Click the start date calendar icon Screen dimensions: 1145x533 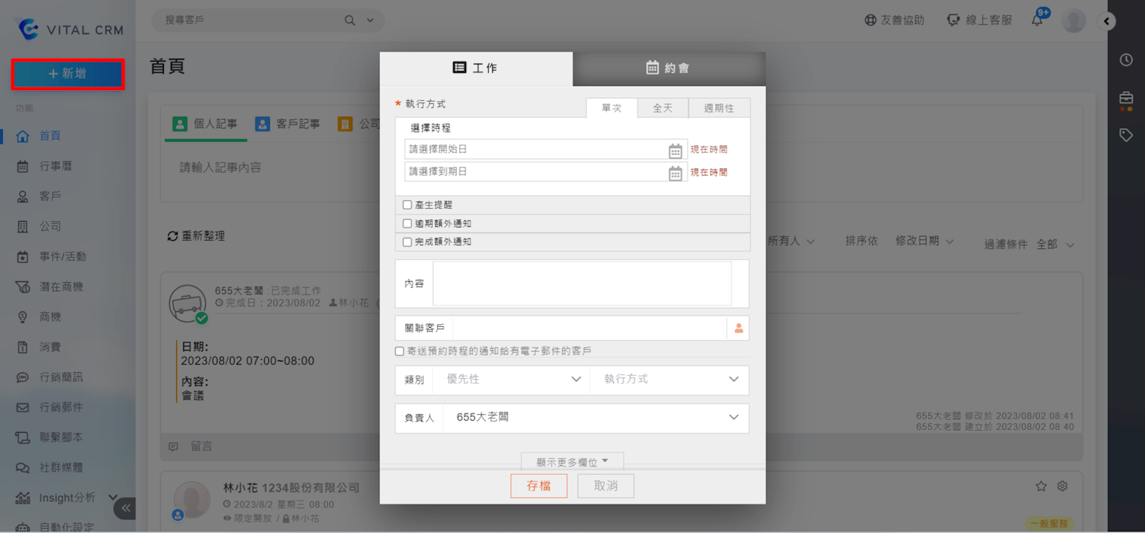point(675,150)
